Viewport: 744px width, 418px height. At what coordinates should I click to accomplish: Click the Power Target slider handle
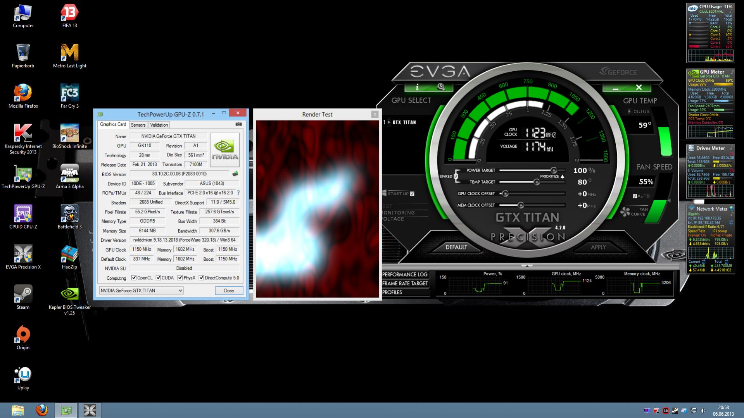click(554, 170)
